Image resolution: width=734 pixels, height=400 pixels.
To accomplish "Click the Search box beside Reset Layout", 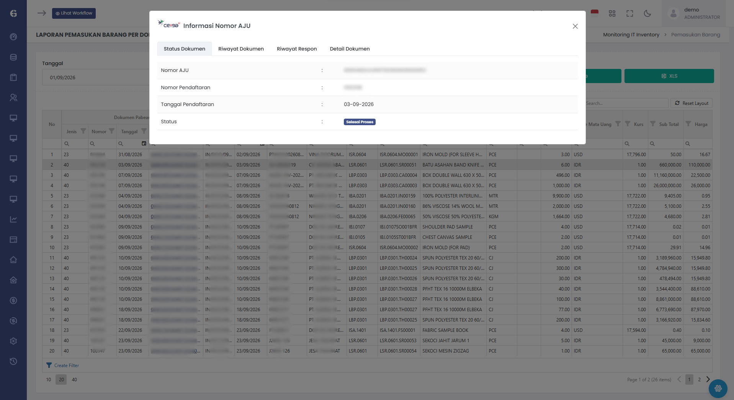I will 626,103.
